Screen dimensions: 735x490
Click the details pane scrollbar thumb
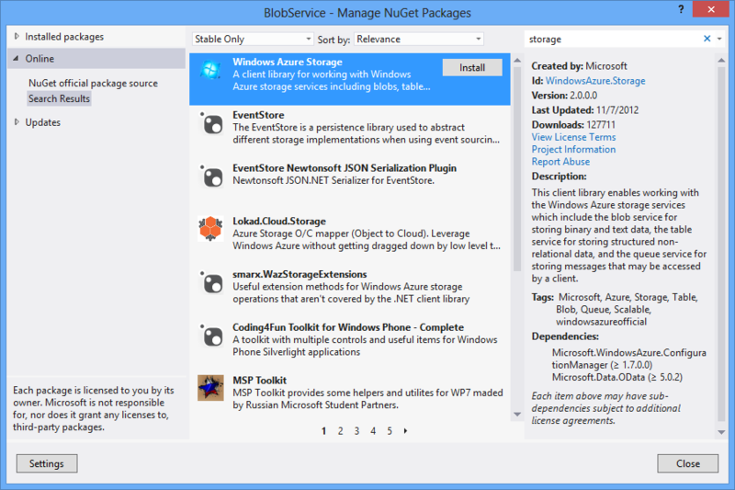[721, 244]
